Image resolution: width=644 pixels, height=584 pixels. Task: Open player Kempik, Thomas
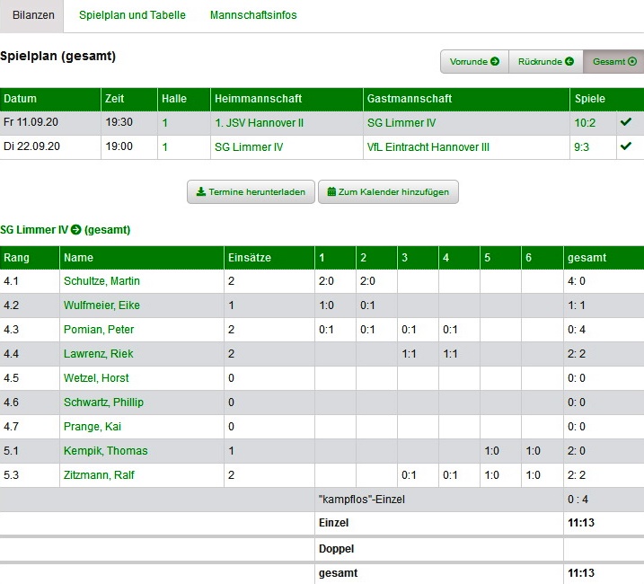click(x=106, y=451)
